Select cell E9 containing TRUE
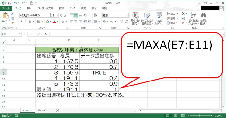This screenshot has width=226, height=118. click(x=99, y=72)
